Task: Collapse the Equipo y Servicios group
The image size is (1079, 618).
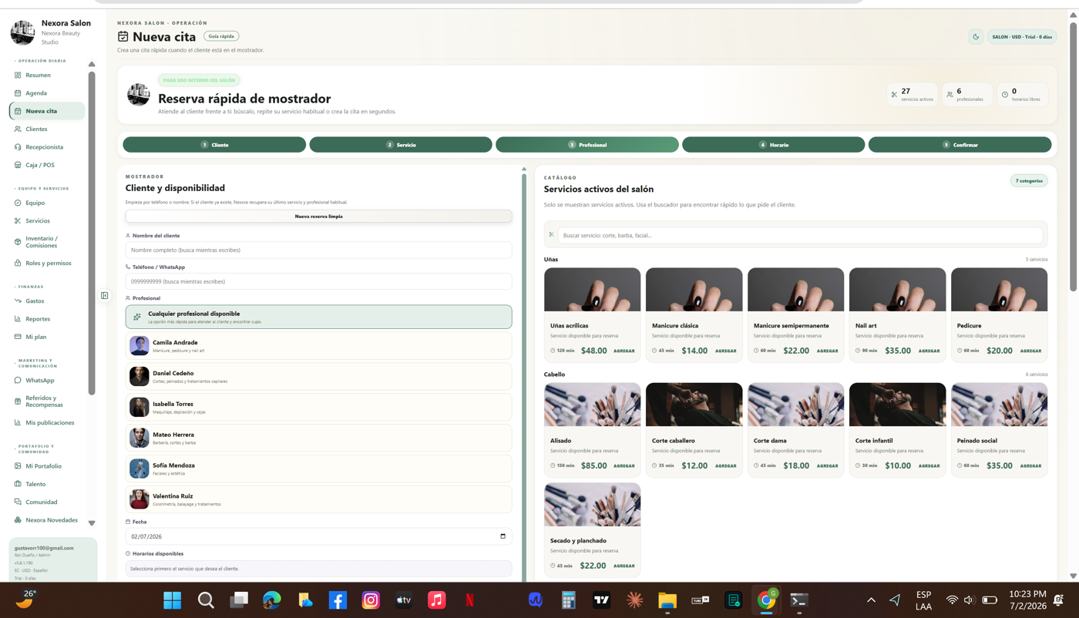Action: (42, 188)
